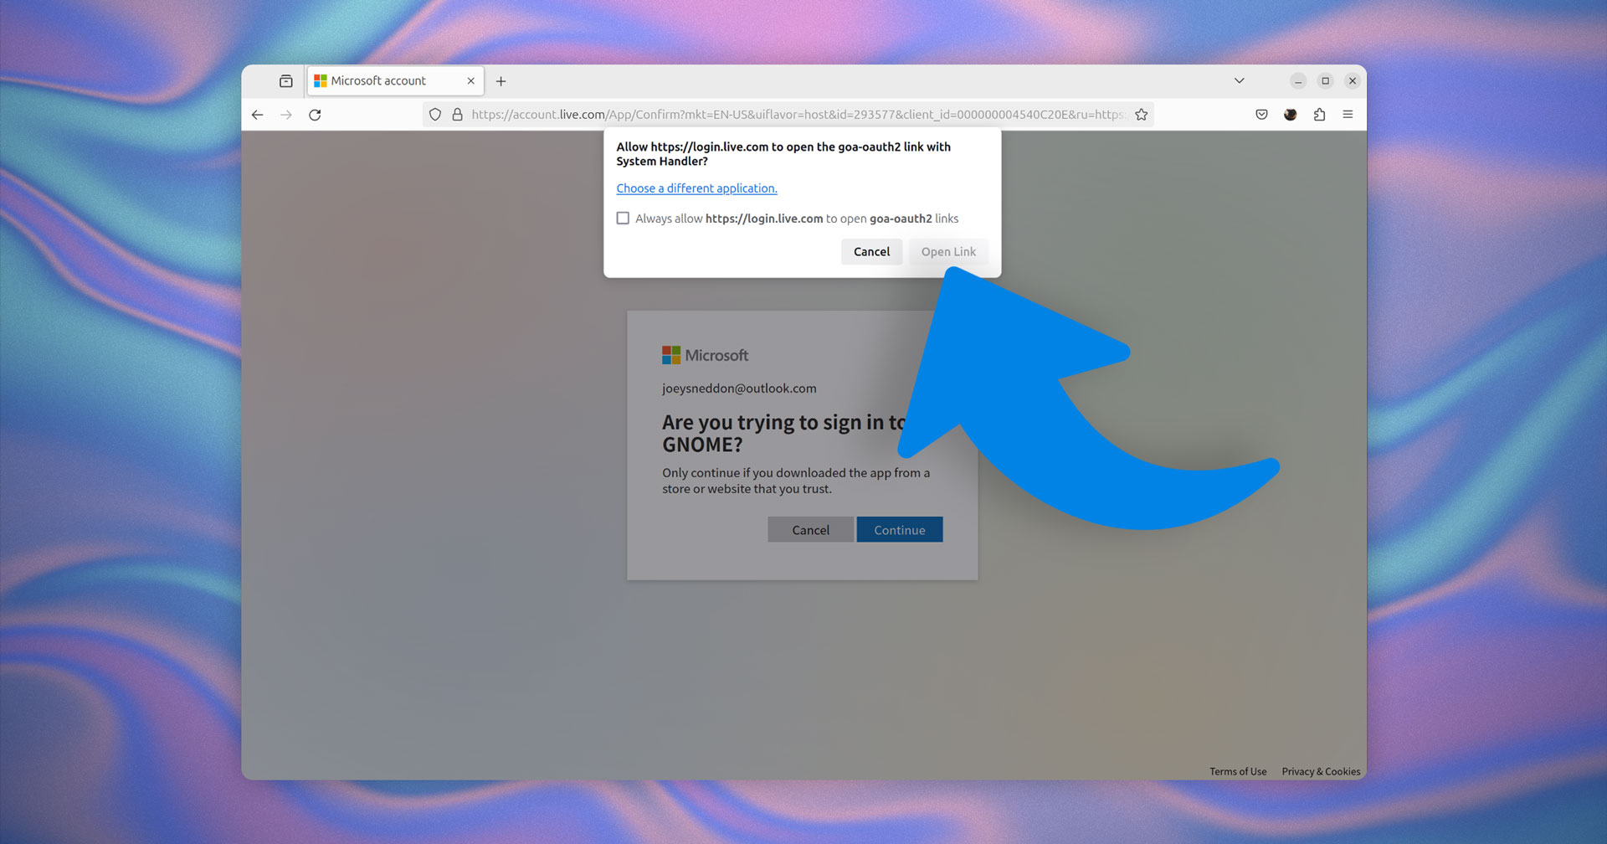Cancel the goa-oauth2 link prompt
Image resolution: width=1607 pixels, height=844 pixels.
(871, 252)
